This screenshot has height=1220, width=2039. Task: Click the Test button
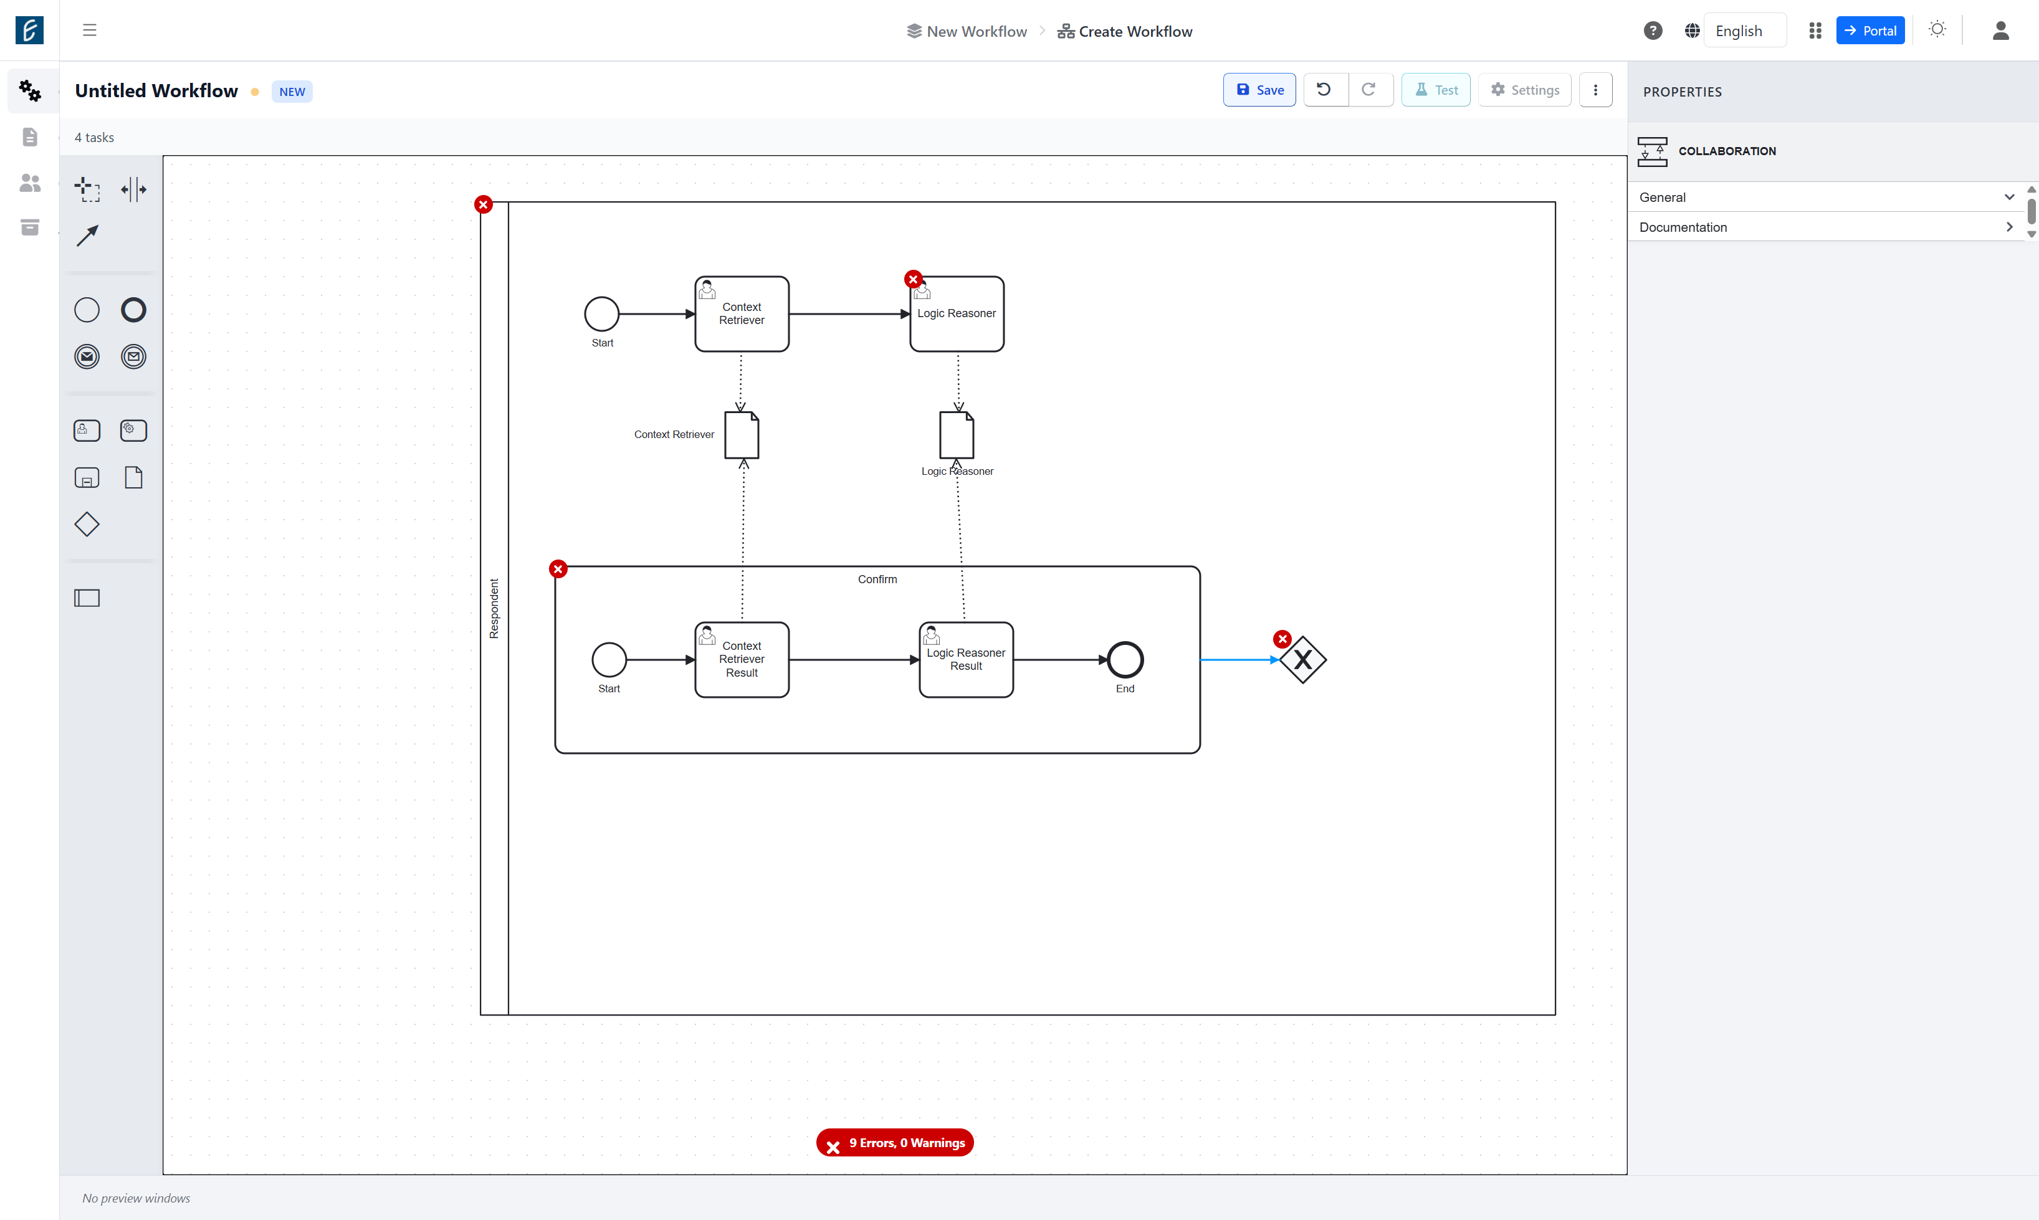click(1436, 90)
